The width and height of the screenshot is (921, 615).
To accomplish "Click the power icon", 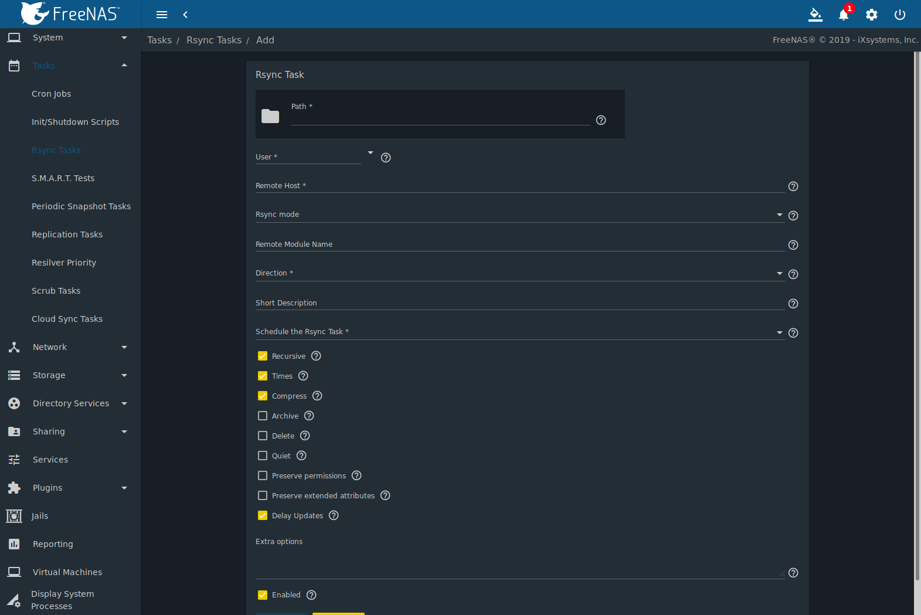I will point(900,15).
